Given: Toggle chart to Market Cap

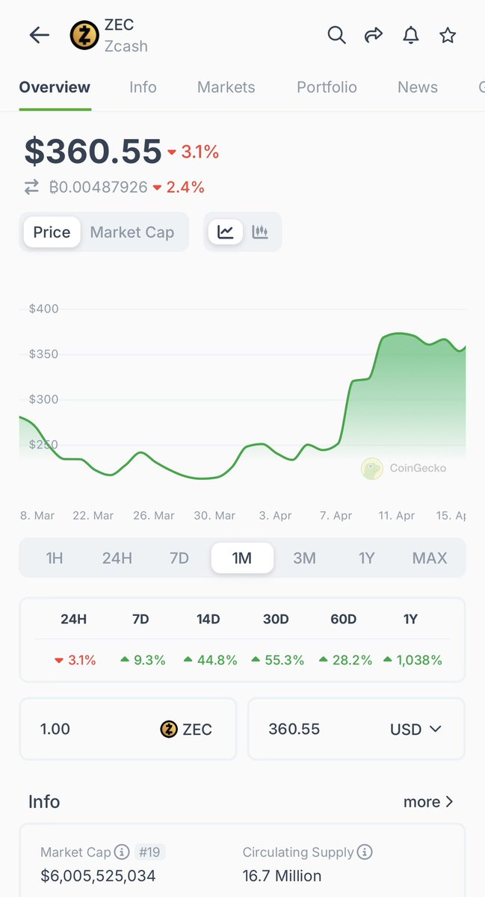Looking at the screenshot, I should pyautogui.click(x=132, y=232).
